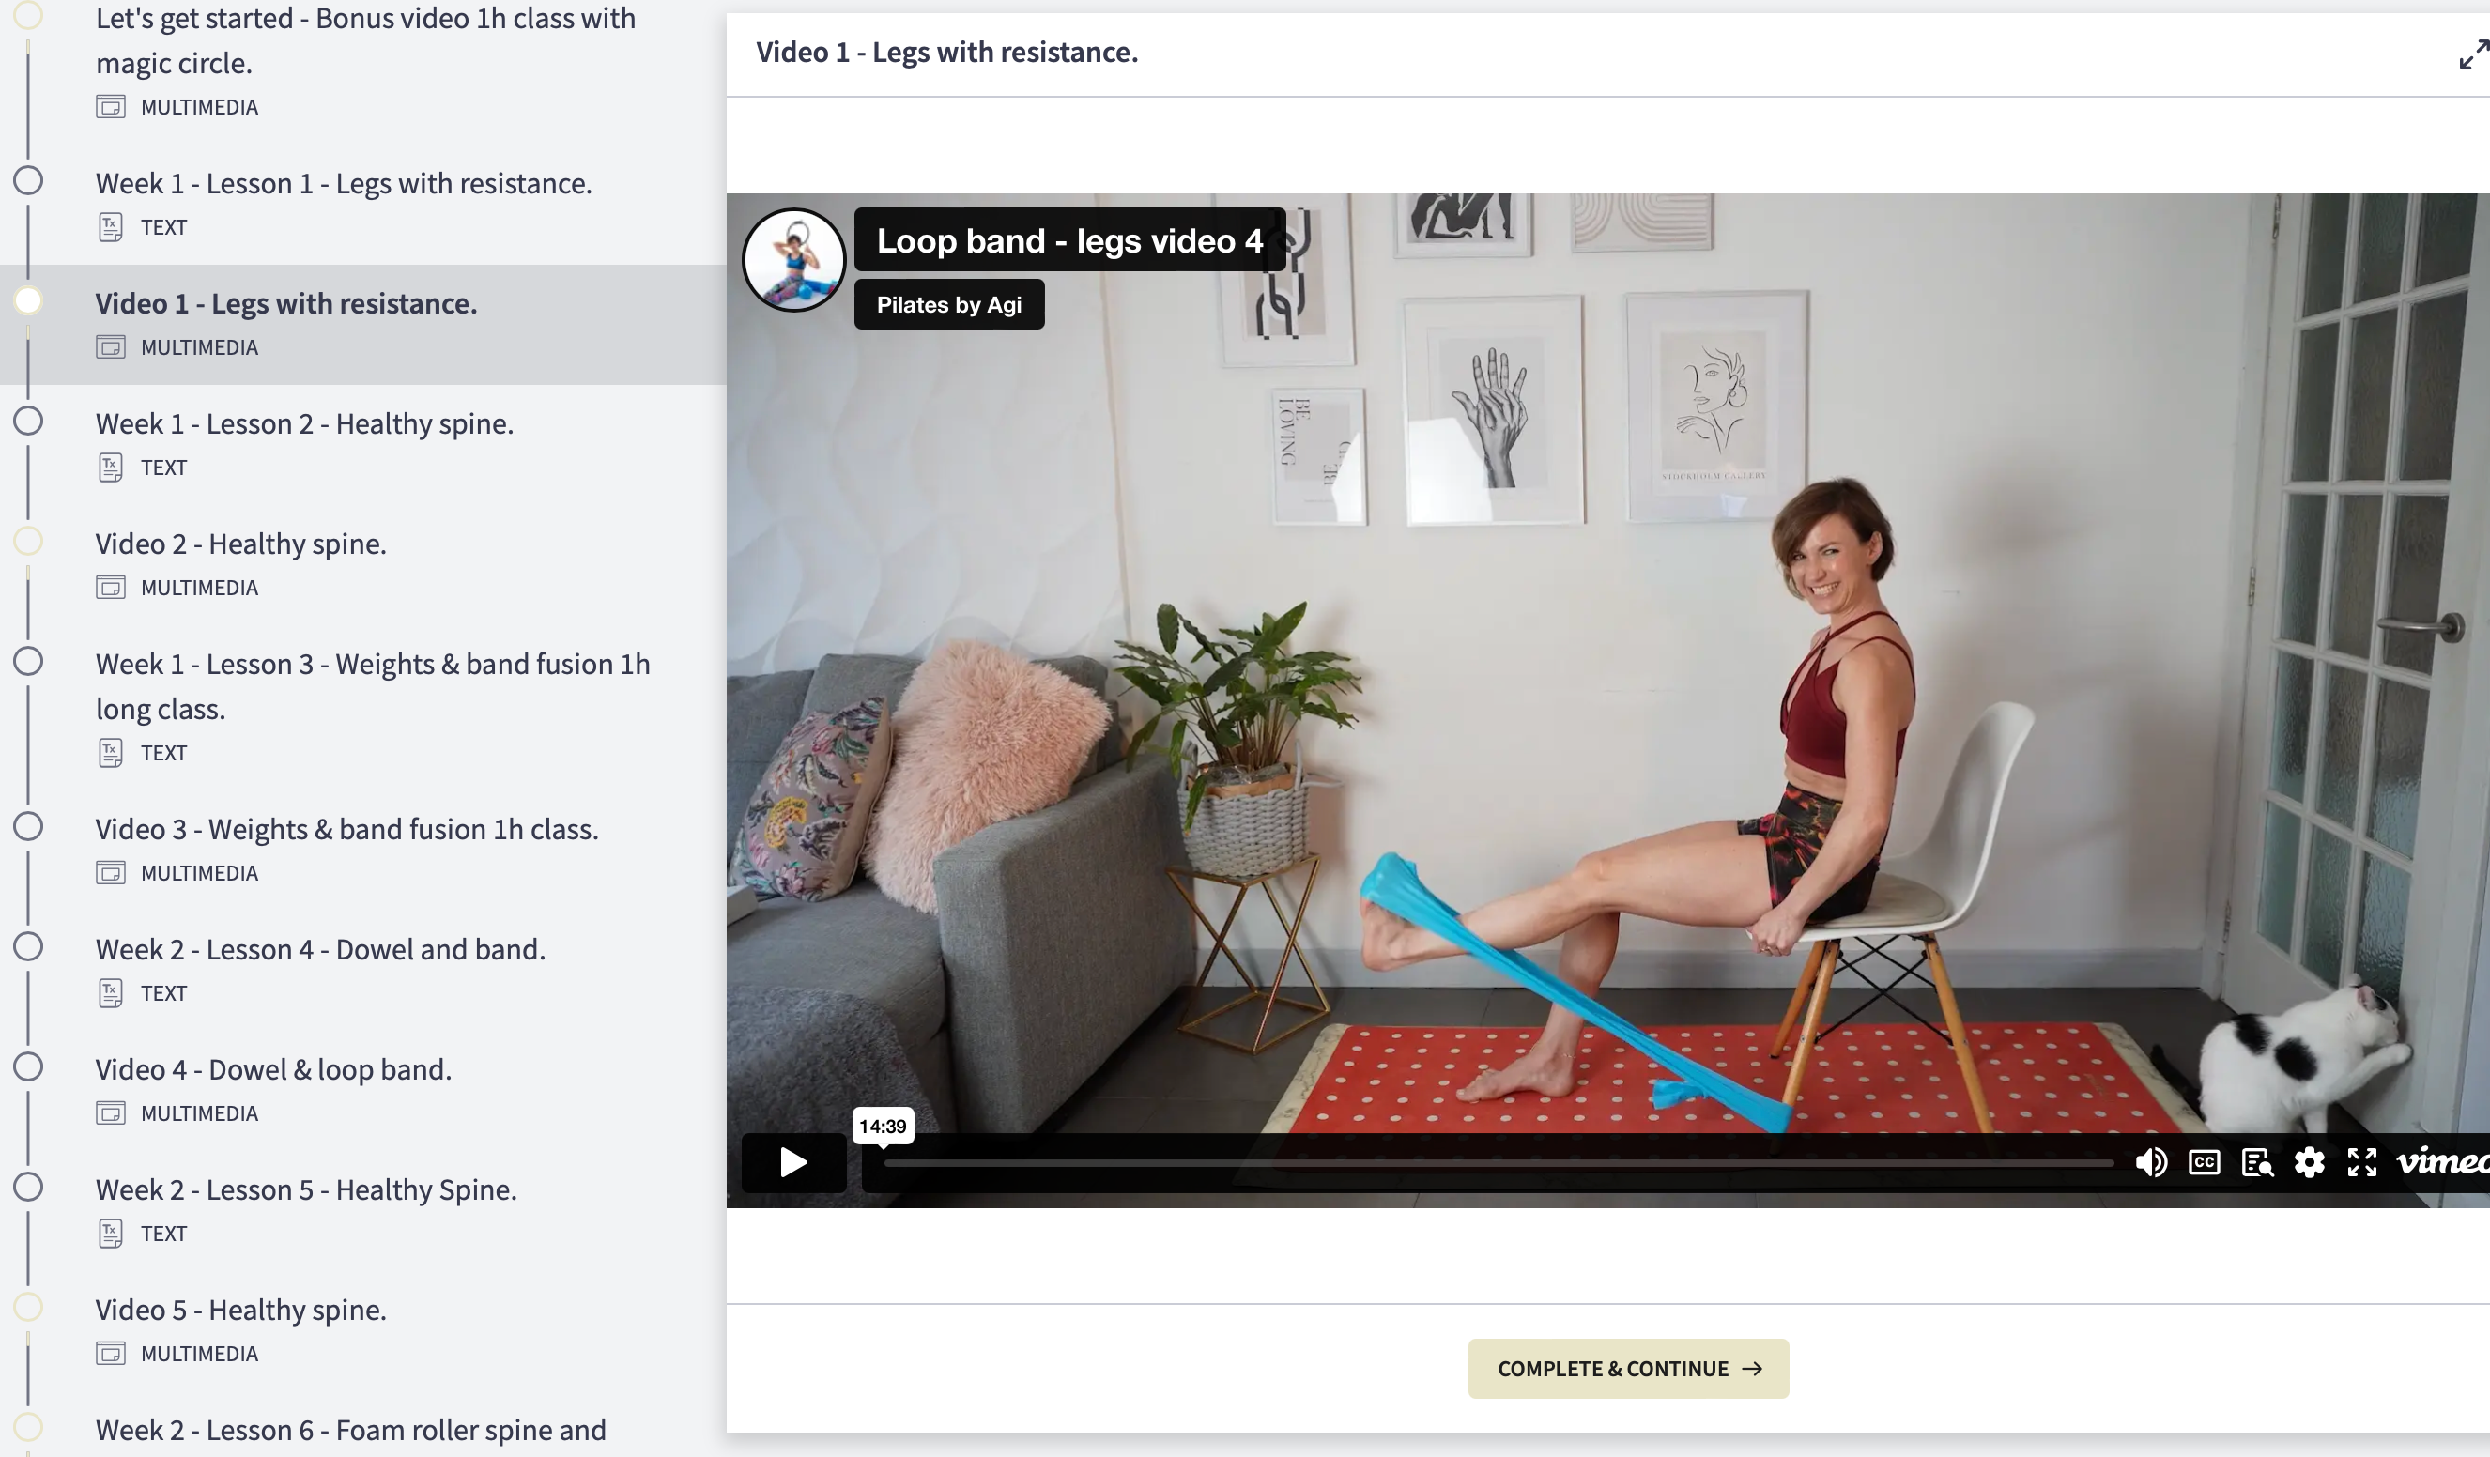This screenshot has width=2490, height=1457.
Task: Click Complete & Continue button
Action: pos(1627,1368)
